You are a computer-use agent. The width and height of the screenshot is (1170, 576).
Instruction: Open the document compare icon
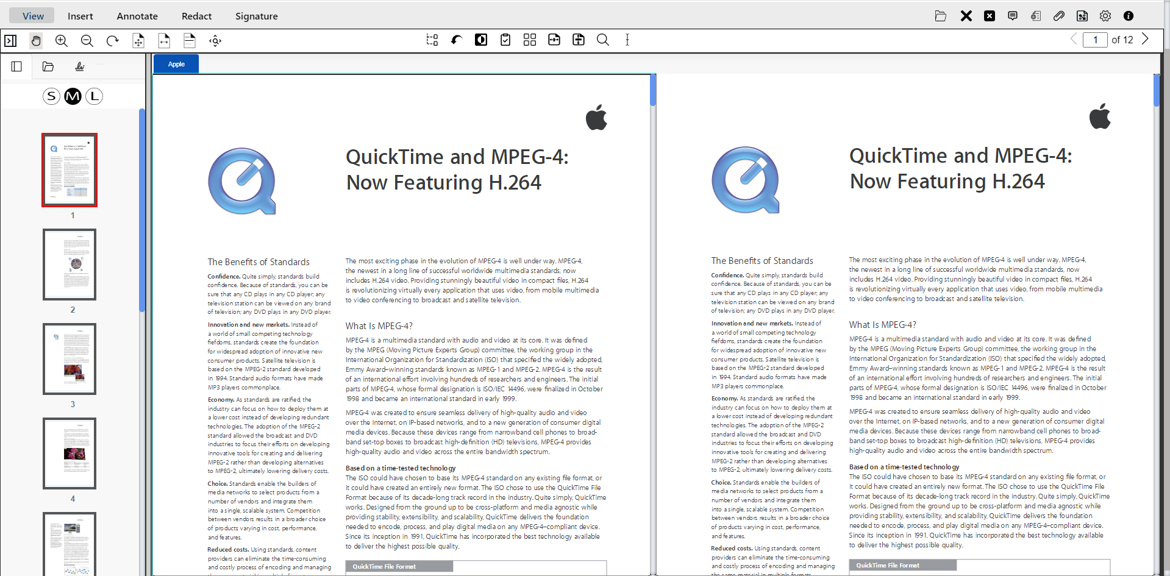pyautogui.click(x=1082, y=16)
